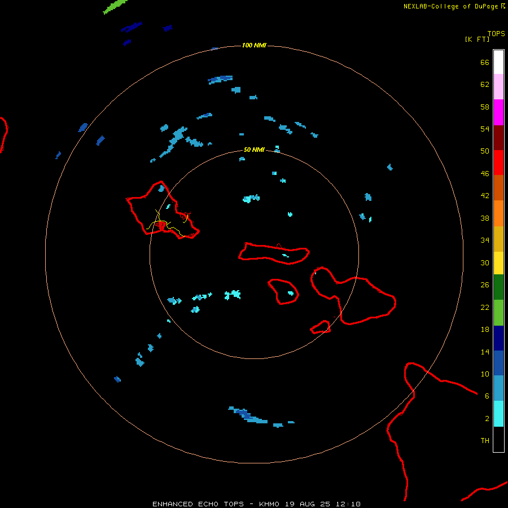Click the 'NEXLAB-College of DuPage' credit text
The image size is (508, 508).
point(450,6)
